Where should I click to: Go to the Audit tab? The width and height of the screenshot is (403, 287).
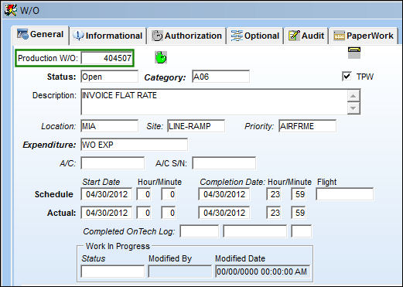(306, 36)
